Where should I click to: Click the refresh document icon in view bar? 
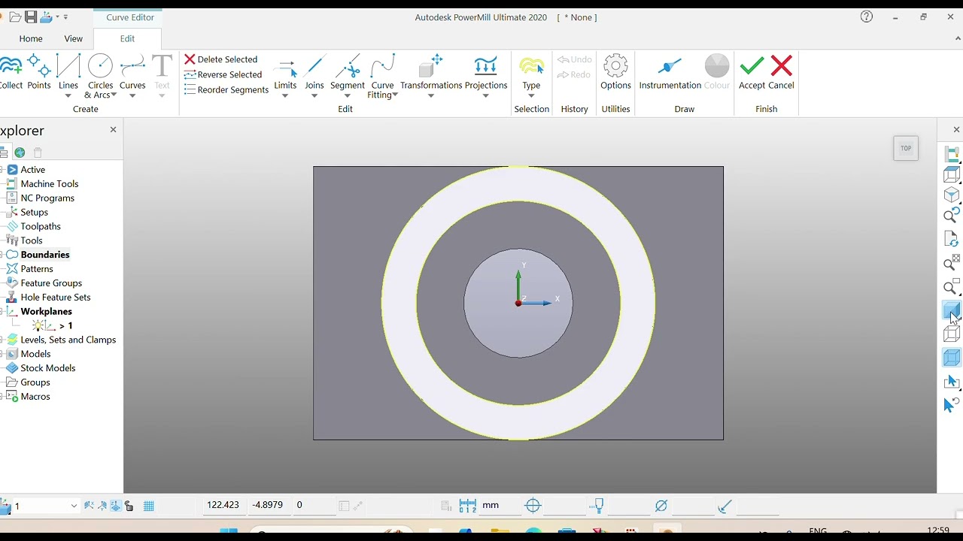(952, 239)
